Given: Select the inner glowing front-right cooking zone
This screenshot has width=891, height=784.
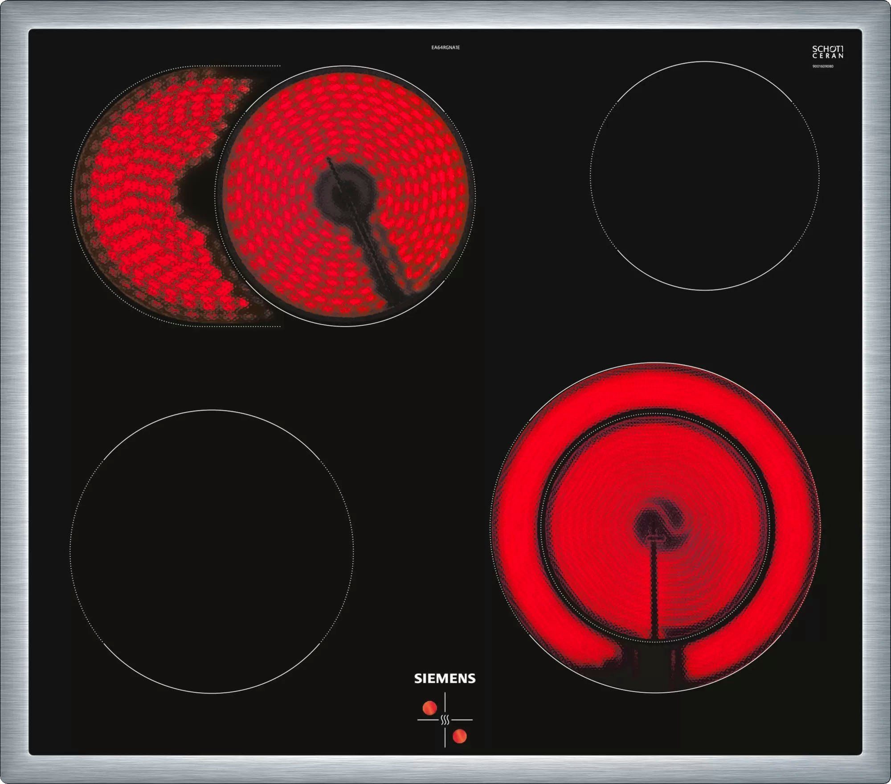Looking at the screenshot, I should 655,528.
